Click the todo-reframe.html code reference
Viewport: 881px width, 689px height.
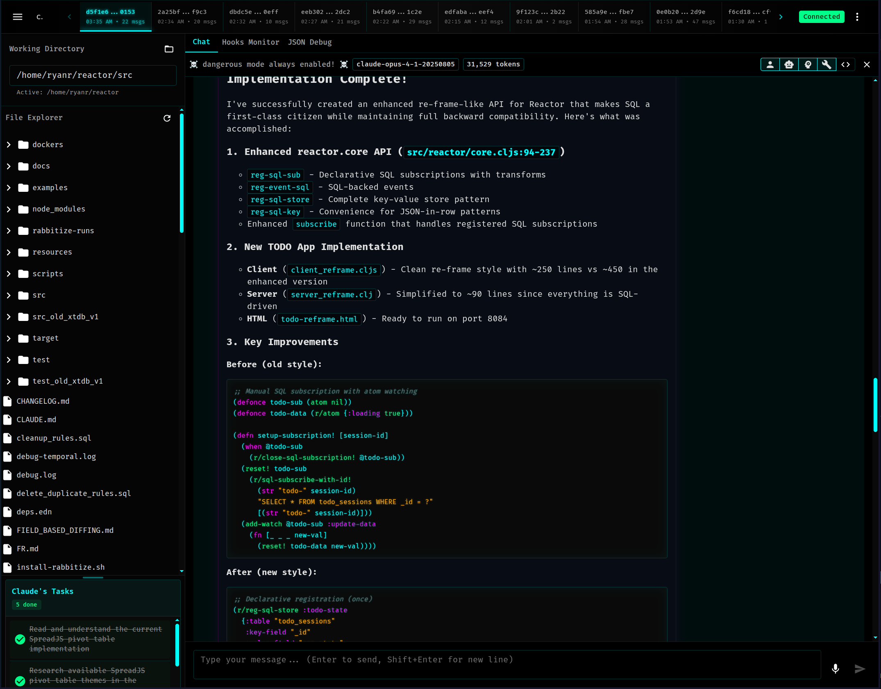319,319
